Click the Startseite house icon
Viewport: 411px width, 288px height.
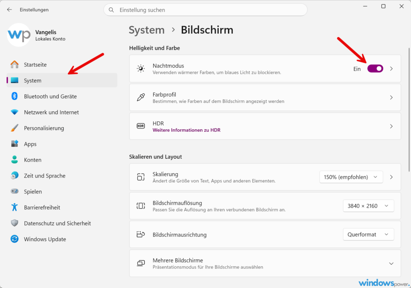pyautogui.click(x=14, y=65)
